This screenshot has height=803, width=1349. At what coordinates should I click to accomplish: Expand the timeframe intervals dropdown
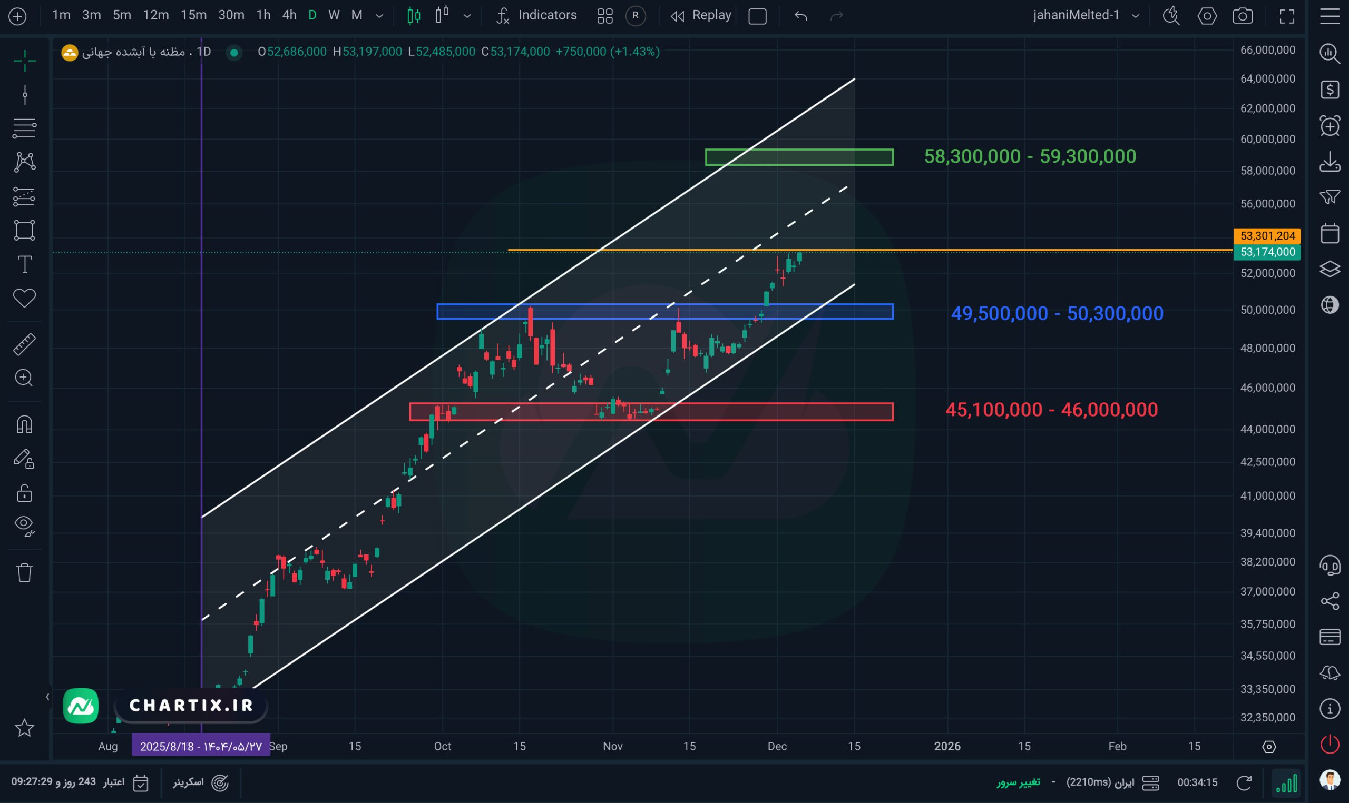point(379,16)
